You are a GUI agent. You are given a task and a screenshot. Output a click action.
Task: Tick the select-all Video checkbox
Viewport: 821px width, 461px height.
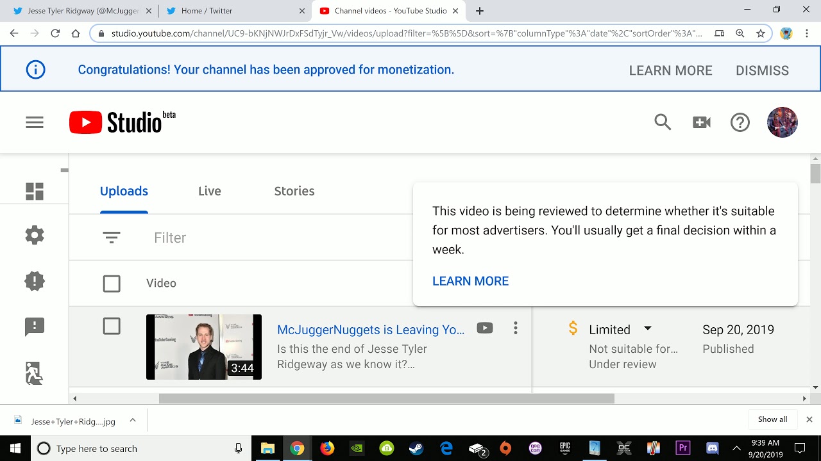click(112, 284)
